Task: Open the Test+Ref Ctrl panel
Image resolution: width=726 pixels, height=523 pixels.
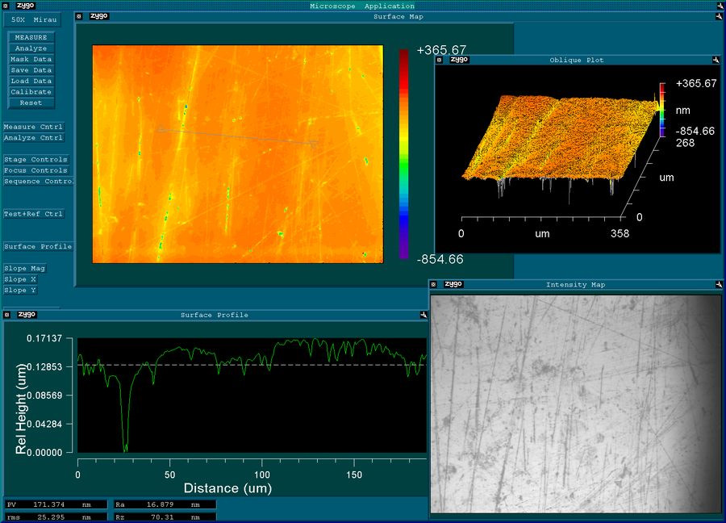Action: (33, 214)
